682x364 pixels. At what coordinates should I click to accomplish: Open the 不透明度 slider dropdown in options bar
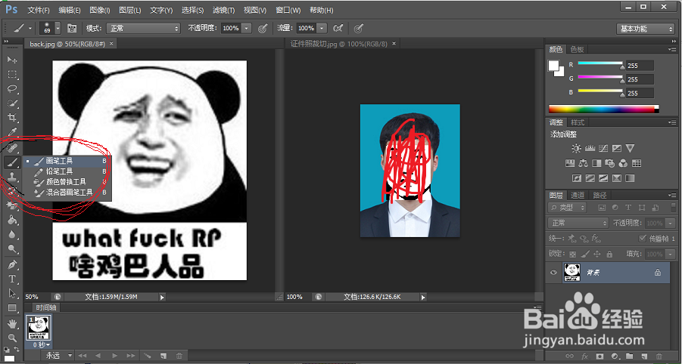coord(246,29)
